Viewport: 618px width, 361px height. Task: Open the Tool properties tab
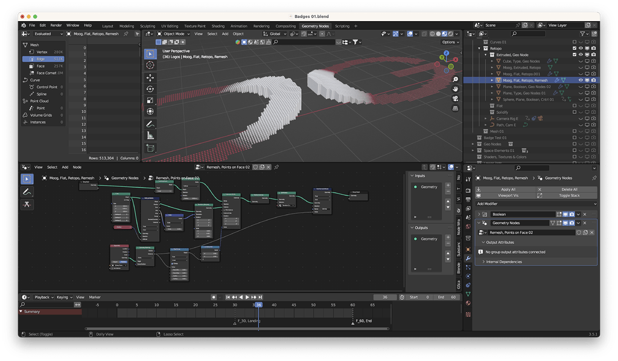point(468,180)
